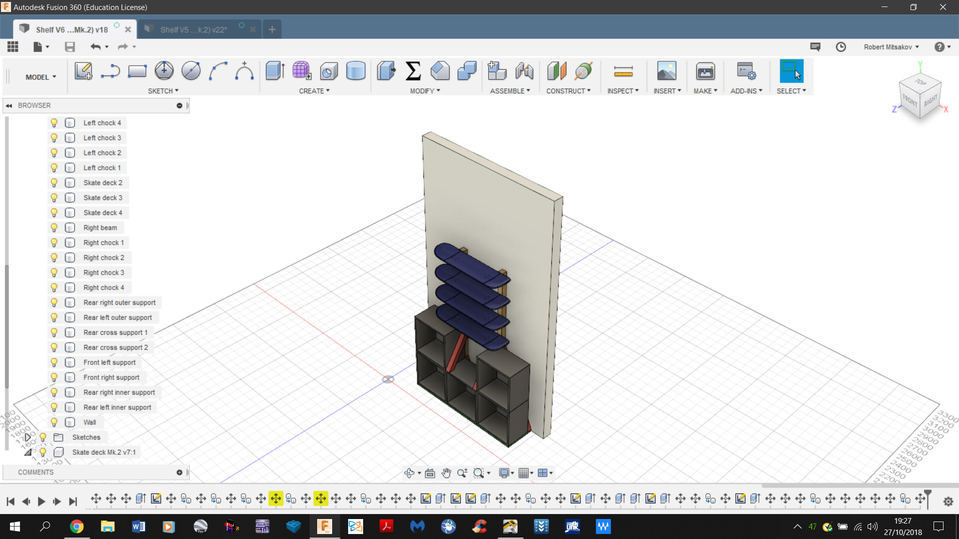Image resolution: width=959 pixels, height=539 pixels.
Task: Open the Robert Mitsakov account dropdown
Action: pyautogui.click(x=892, y=47)
